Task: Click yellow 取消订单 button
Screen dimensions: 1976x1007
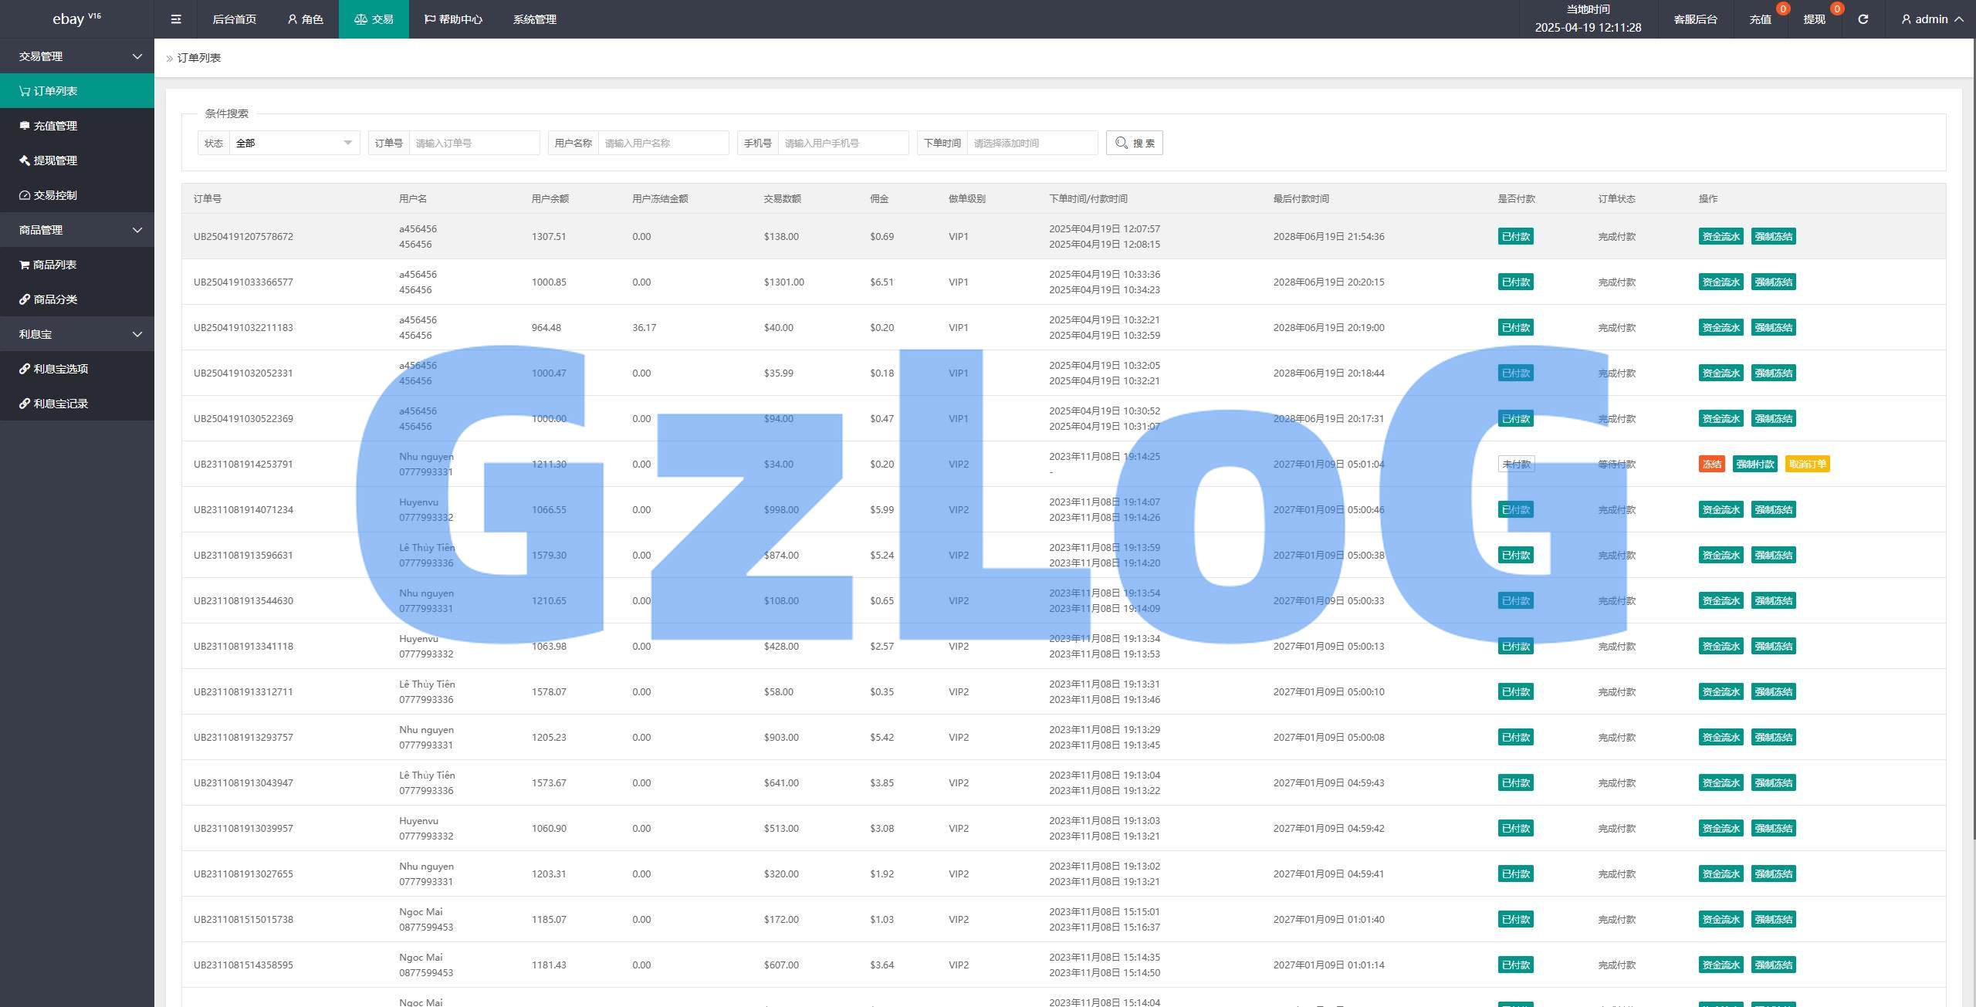Action: 1807,465
